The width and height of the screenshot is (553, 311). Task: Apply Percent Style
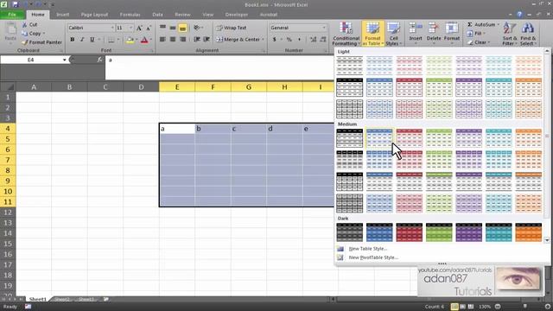pyautogui.click(x=289, y=40)
